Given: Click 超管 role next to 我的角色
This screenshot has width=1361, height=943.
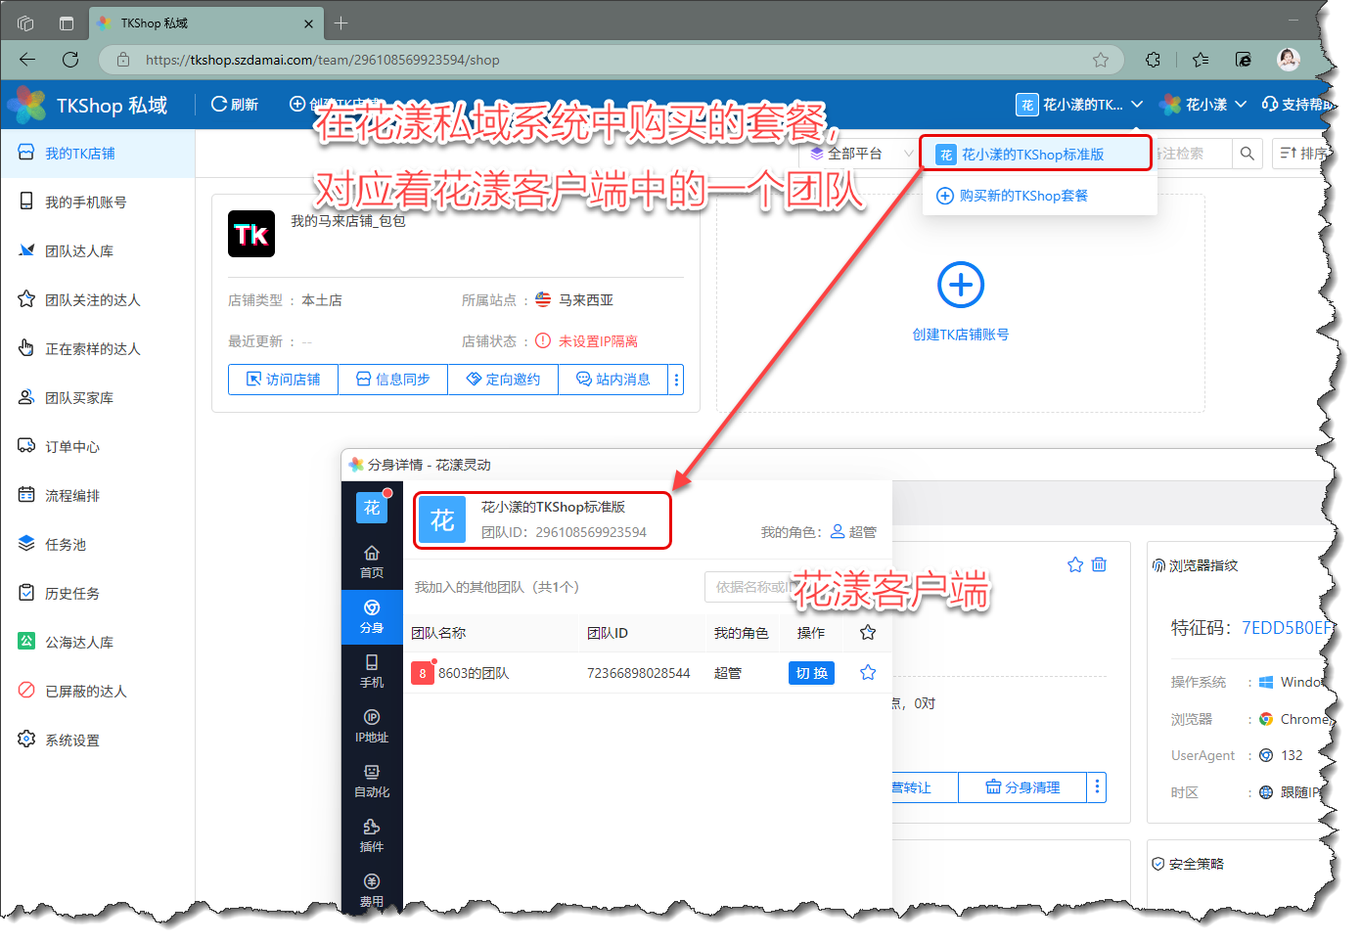Looking at the screenshot, I should [x=853, y=532].
